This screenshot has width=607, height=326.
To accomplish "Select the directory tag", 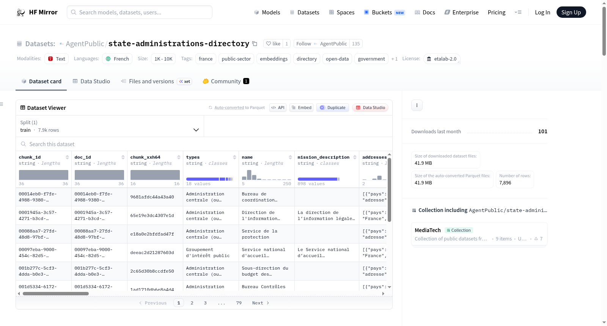I will 307,59.
